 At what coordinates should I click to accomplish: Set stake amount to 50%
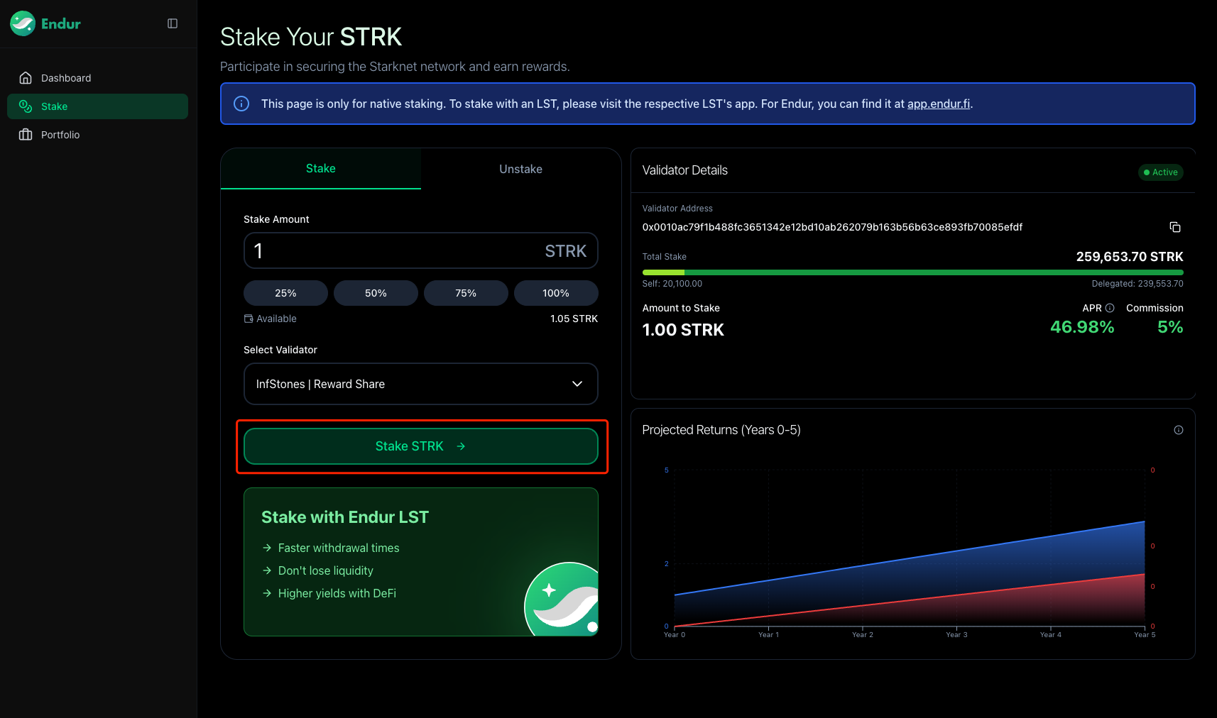point(376,293)
